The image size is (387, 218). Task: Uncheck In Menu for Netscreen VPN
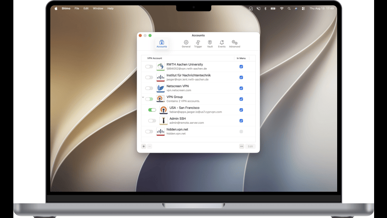click(241, 89)
